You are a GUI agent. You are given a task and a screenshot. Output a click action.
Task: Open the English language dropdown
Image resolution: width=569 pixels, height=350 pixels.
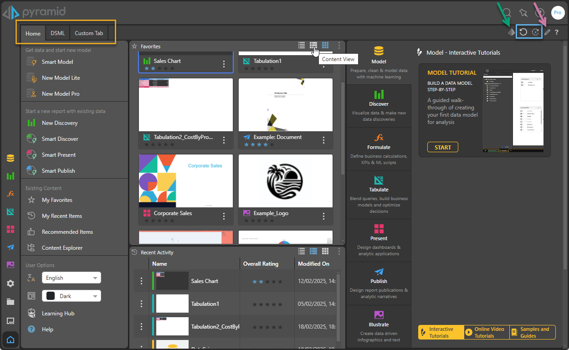pos(72,278)
